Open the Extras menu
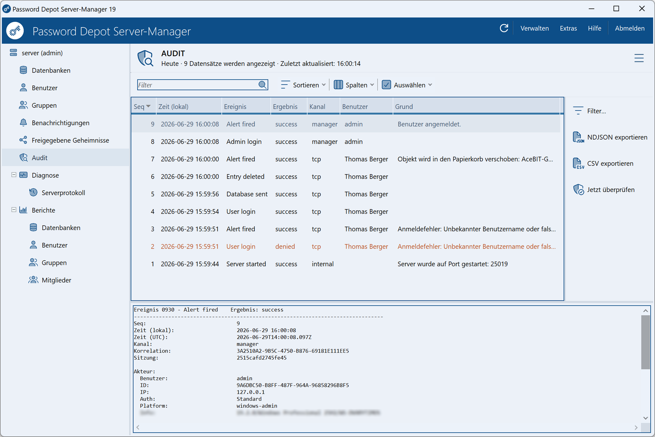The height and width of the screenshot is (437, 655). (568, 28)
